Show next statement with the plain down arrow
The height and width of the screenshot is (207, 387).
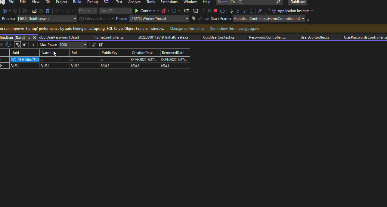(x=231, y=11)
